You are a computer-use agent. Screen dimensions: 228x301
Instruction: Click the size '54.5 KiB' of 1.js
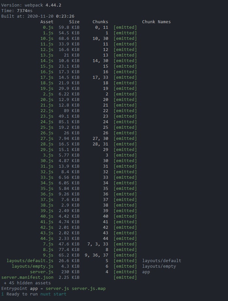point(69,33)
